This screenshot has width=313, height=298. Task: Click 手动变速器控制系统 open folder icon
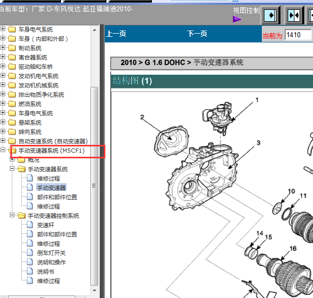[22, 216]
